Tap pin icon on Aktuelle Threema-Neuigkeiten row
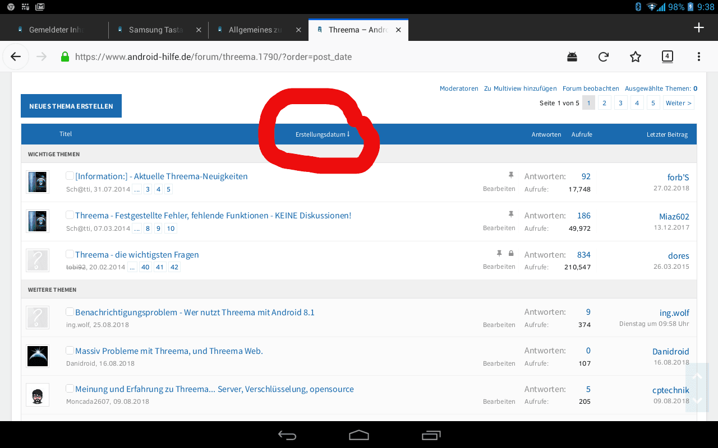 [510, 175]
